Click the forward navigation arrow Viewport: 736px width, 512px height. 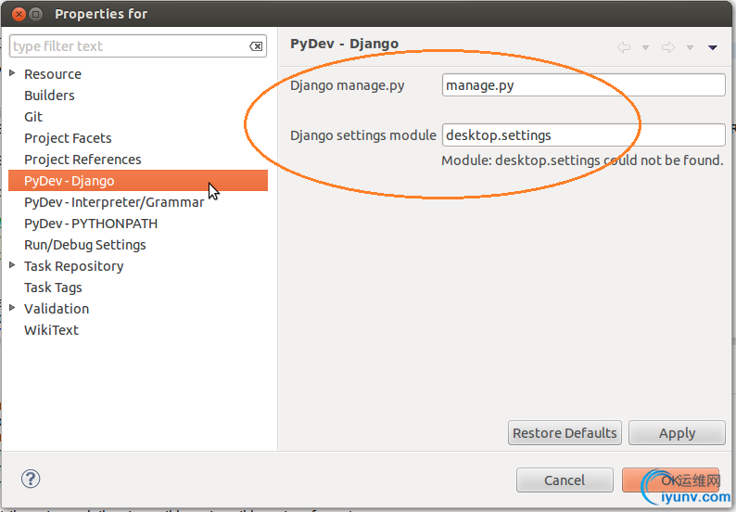pos(667,47)
